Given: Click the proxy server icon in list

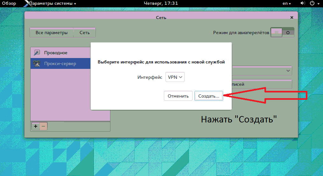Looking at the screenshot, I should [x=37, y=63].
